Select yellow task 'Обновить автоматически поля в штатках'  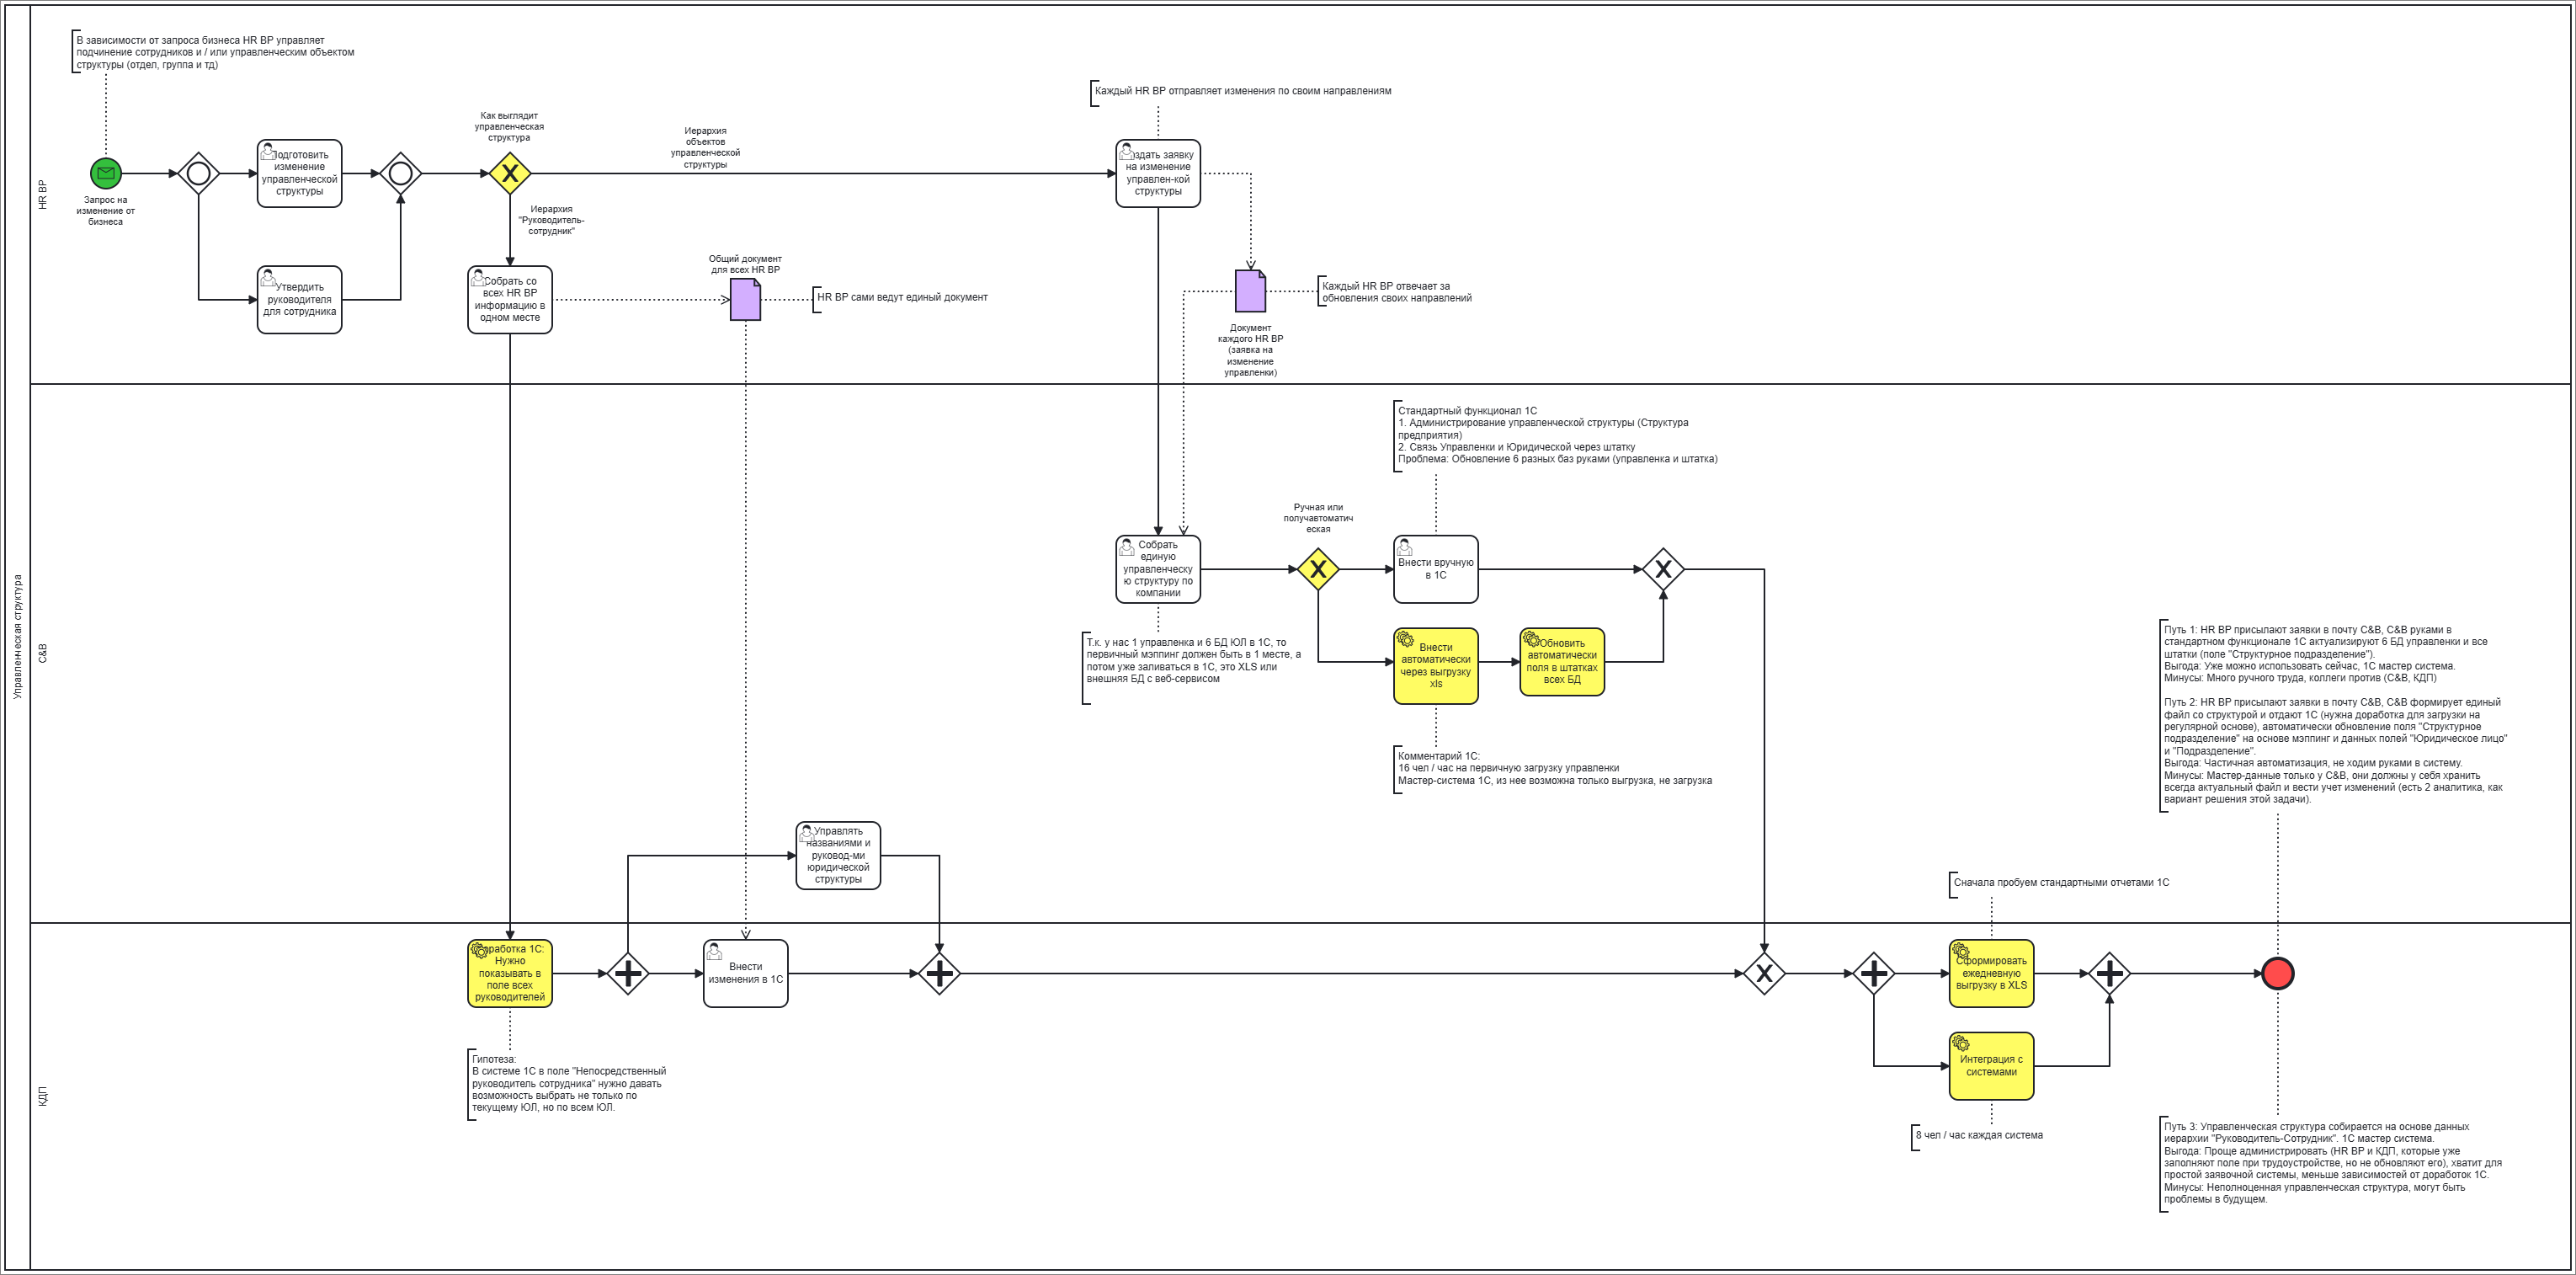point(1562,662)
